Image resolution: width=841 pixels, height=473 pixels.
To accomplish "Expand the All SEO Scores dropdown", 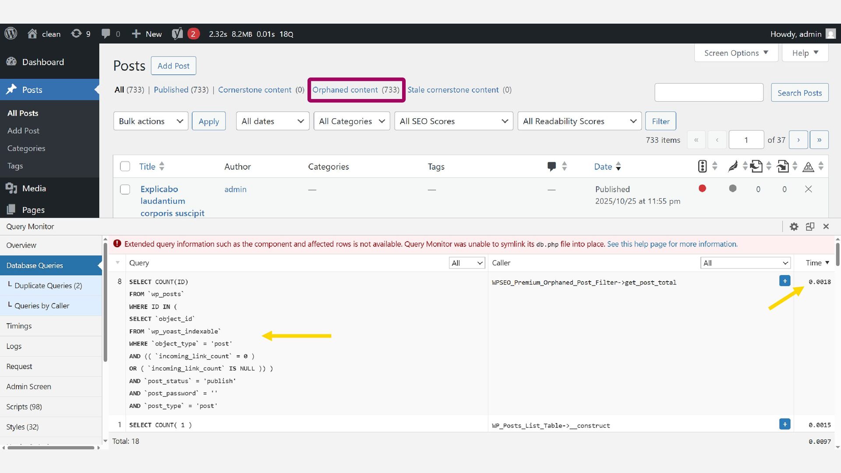I will click(x=453, y=121).
